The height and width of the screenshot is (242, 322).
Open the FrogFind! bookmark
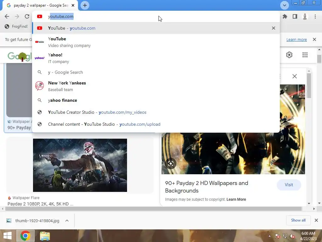(16, 26)
